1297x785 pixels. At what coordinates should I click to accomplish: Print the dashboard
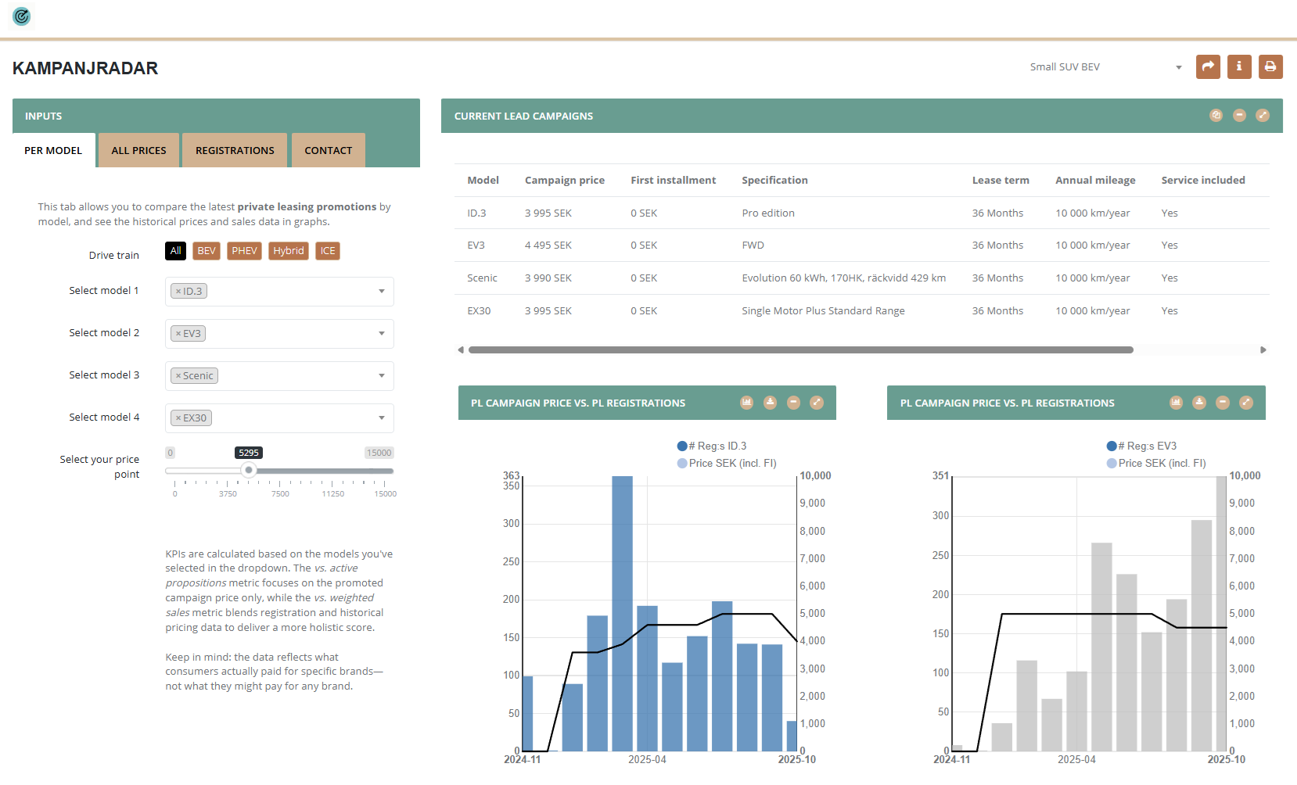point(1270,66)
